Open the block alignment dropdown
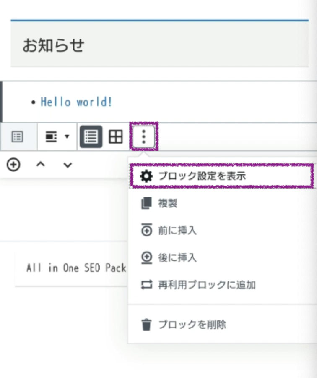 click(x=57, y=137)
